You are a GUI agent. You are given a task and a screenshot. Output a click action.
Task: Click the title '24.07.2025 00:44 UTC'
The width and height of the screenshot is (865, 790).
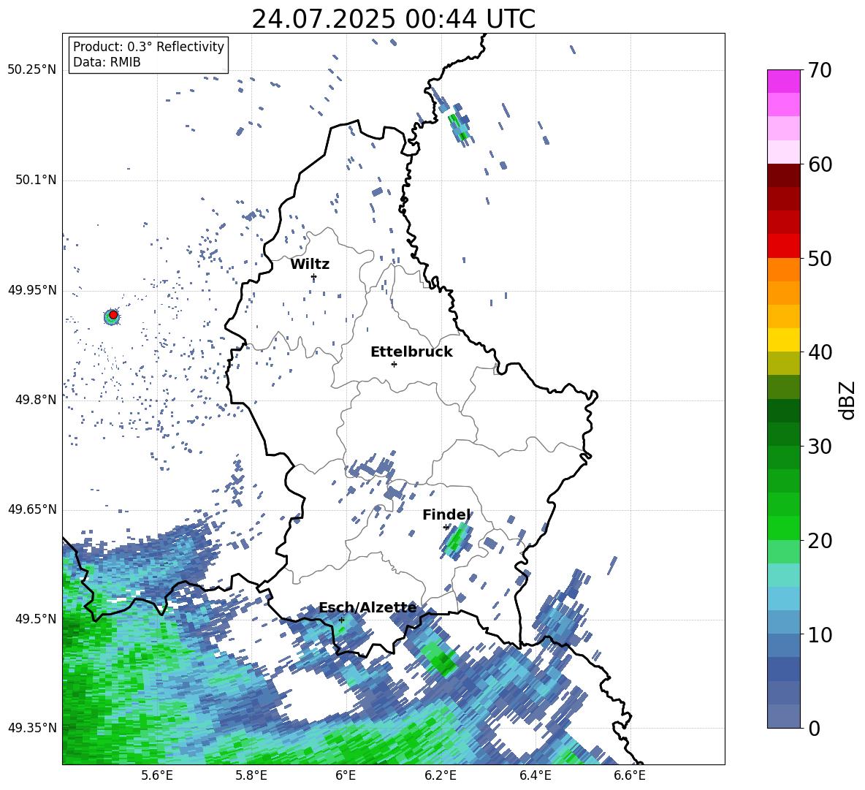point(393,19)
